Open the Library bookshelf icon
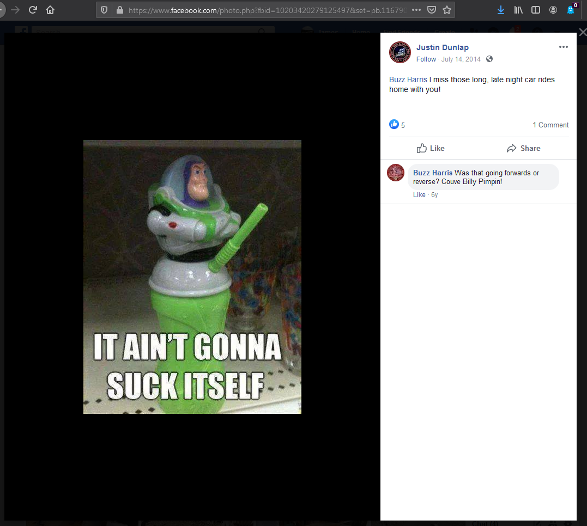 [x=518, y=10]
